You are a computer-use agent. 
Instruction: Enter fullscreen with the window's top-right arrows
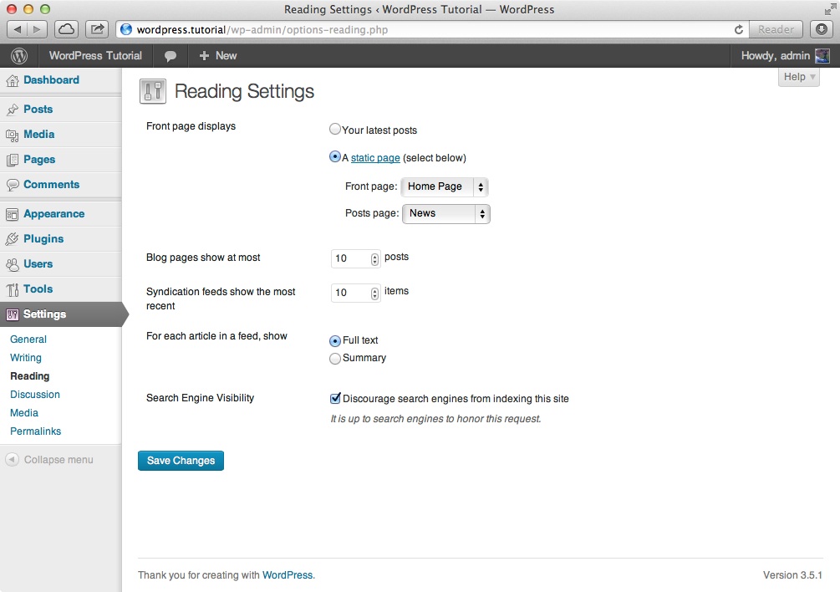coord(830,9)
